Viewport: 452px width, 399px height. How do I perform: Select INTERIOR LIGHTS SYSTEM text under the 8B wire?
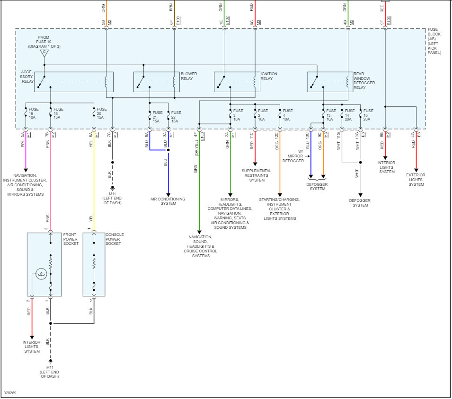click(x=386, y=167)
